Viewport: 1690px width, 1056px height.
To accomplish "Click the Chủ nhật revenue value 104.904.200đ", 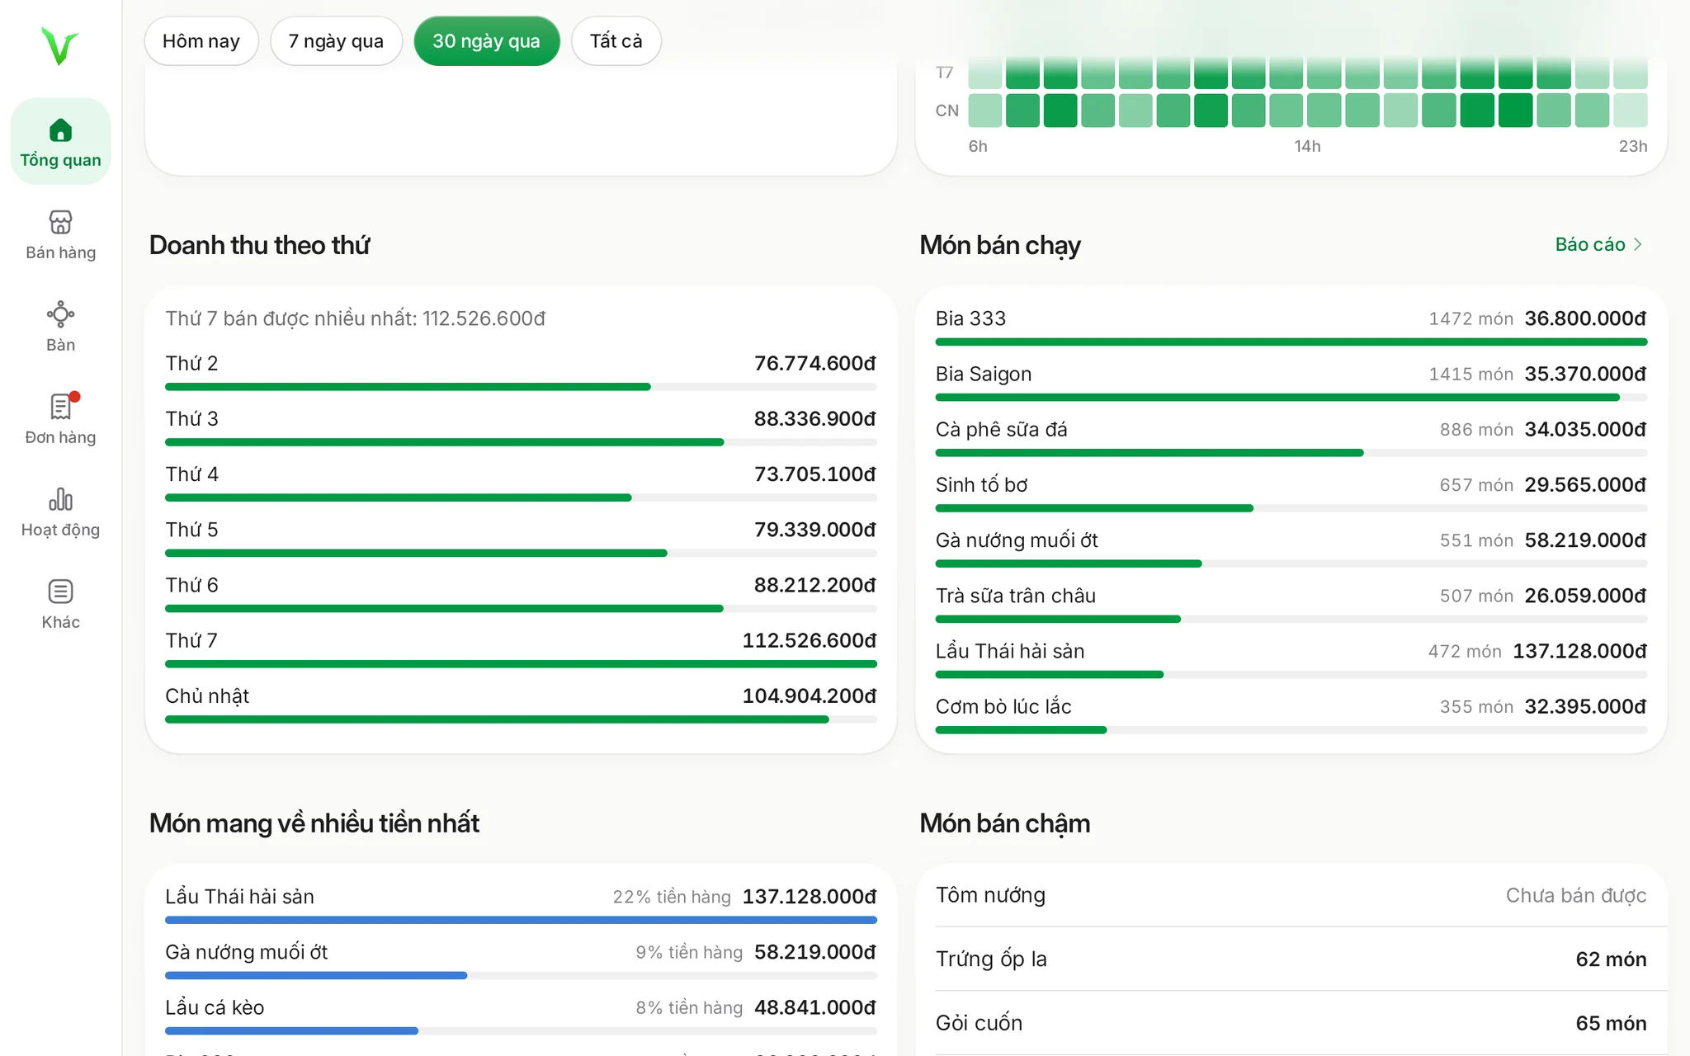I will click(x=809, y=695).
